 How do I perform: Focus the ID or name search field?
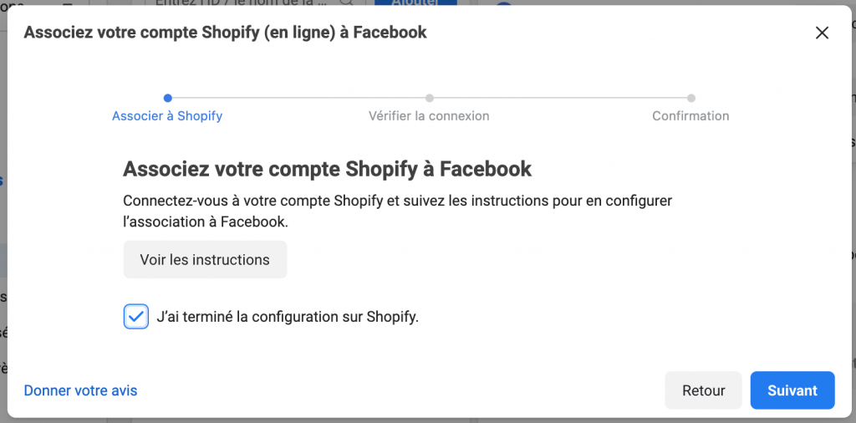click(x=242, y=3)
